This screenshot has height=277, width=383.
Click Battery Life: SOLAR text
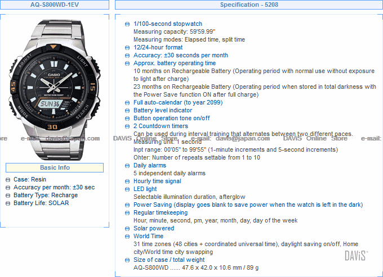[41, 203]
